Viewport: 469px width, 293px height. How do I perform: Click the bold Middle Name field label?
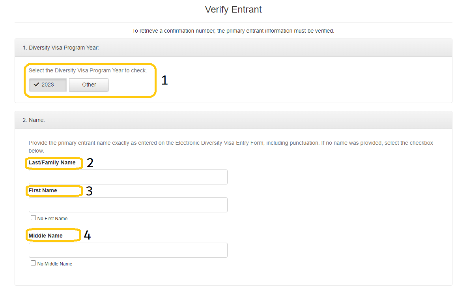[46, 236]
